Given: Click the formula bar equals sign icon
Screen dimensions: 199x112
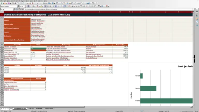Looking at the screenshot, I should coord(23,9).
